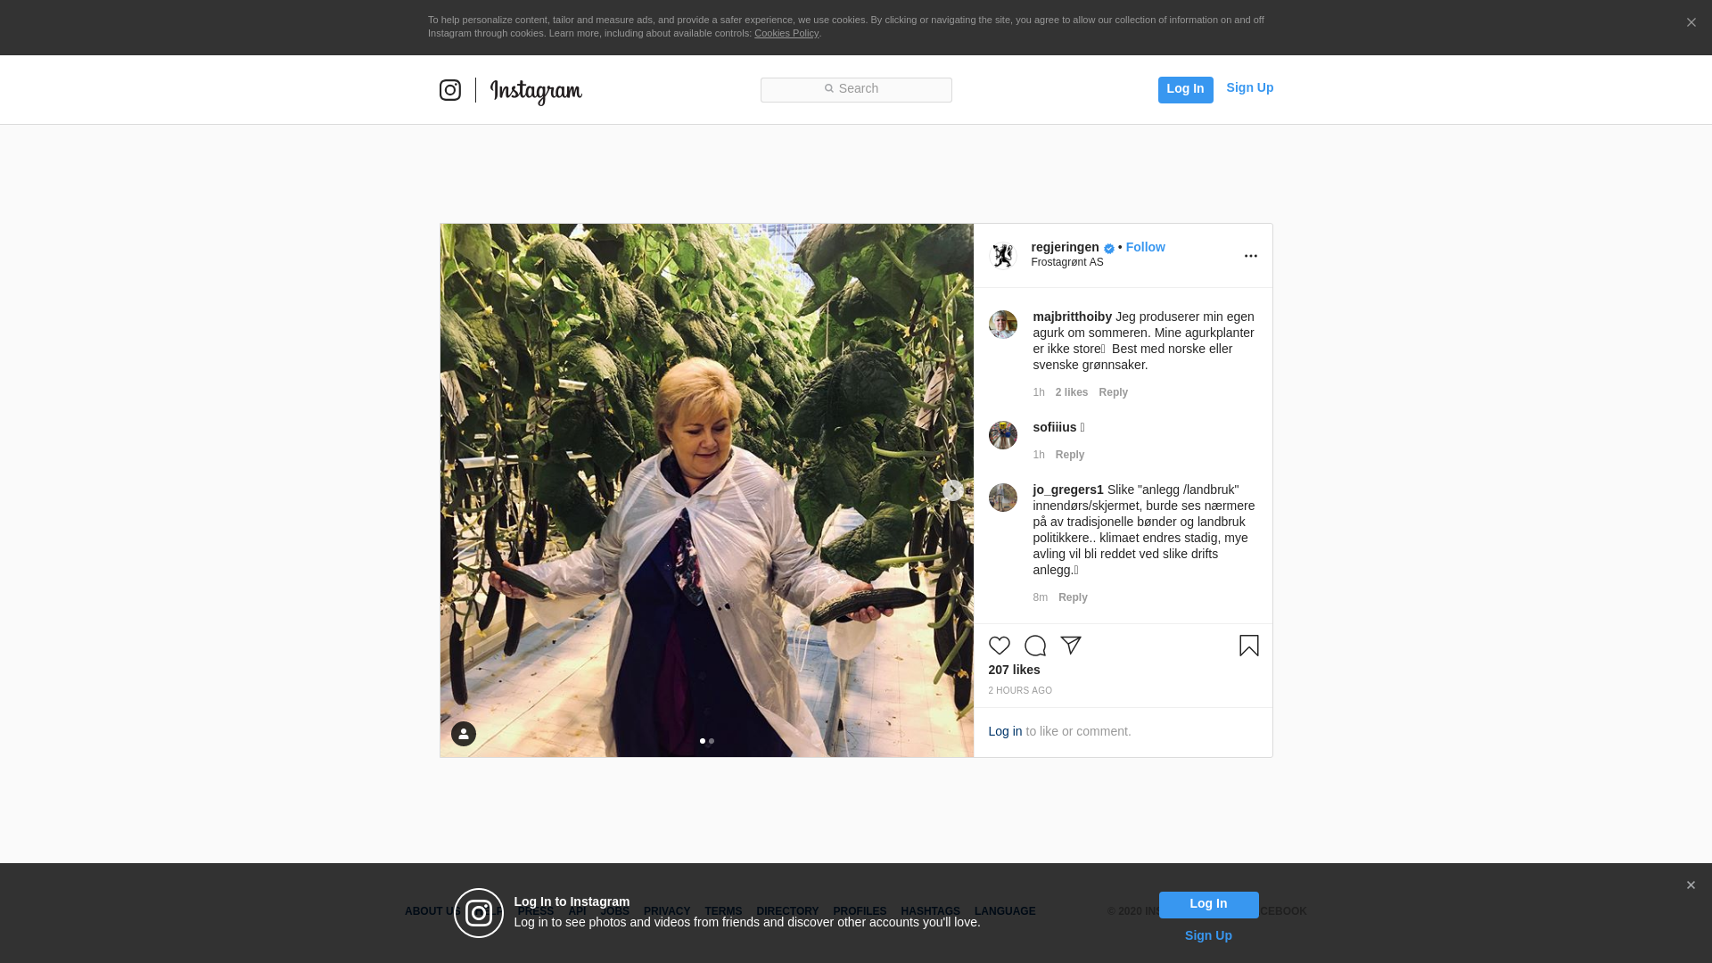The height and width of the screenshot is (963, 1712).
Task: Open the three-dot post options menu
Action: (x=1250, y=256)
